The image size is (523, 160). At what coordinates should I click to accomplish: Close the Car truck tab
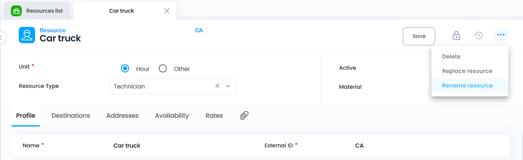coord(167,11)
